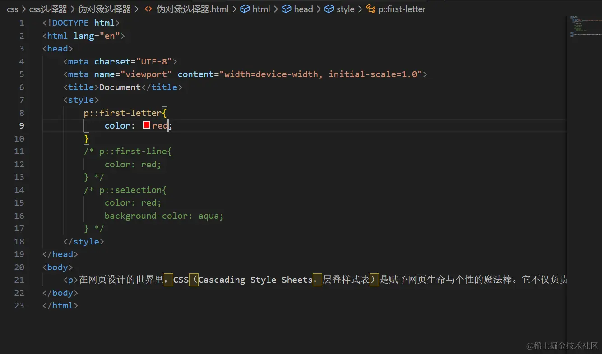Click the HTML file icon in the breadcrumb

click(x=148, y=9)
